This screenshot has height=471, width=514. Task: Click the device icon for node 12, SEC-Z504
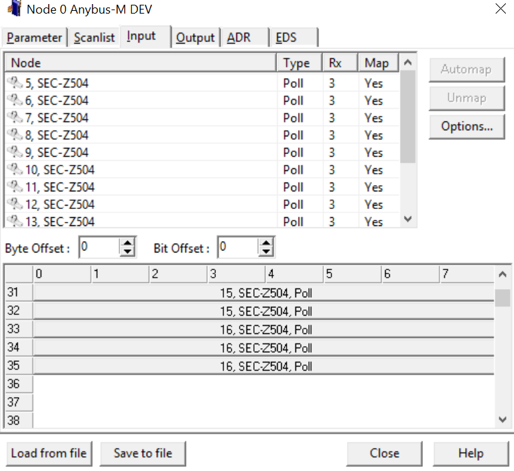15,204
